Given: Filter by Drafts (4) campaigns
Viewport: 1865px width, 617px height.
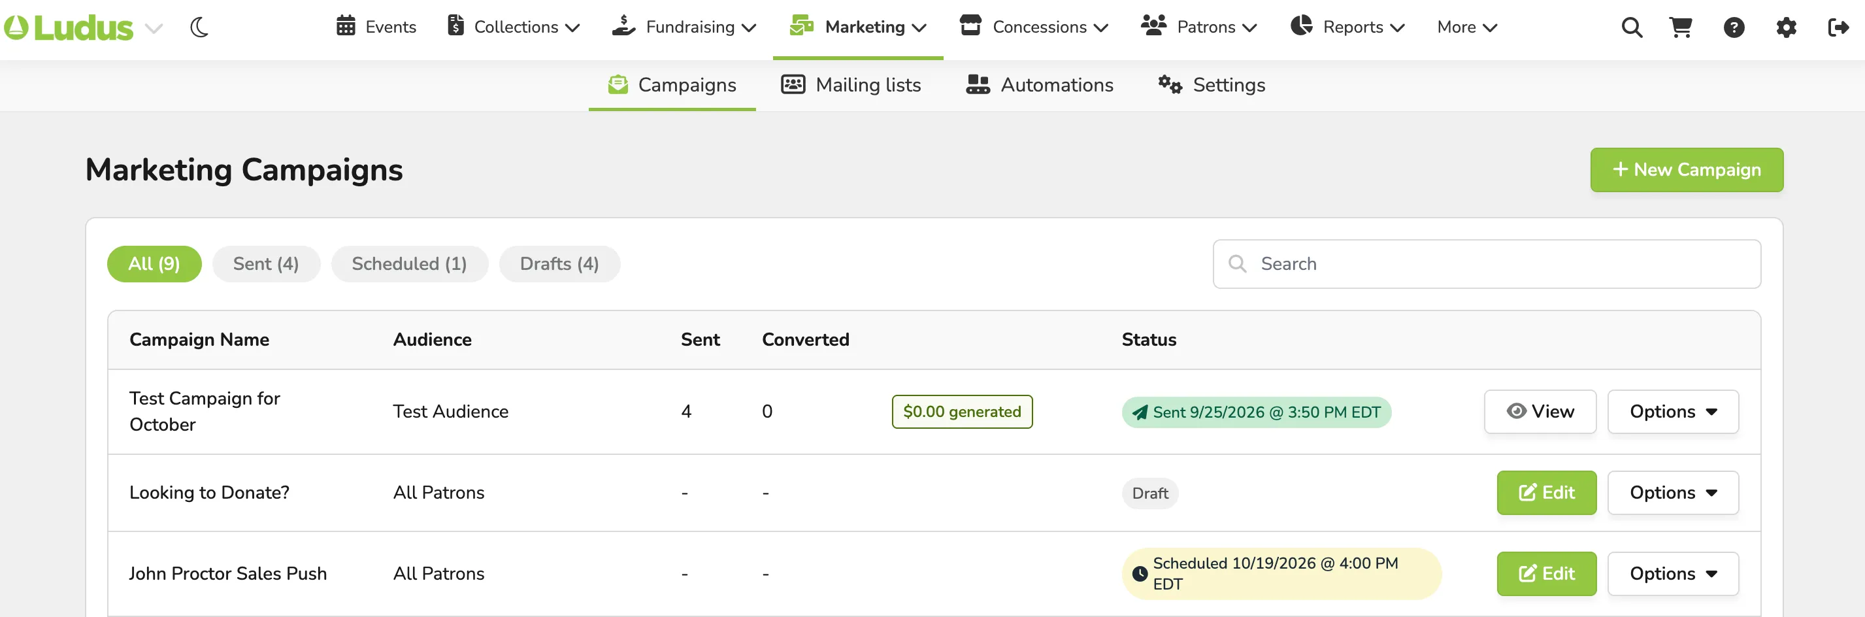Looking at the screenshot, I should [x=559, y=263].
